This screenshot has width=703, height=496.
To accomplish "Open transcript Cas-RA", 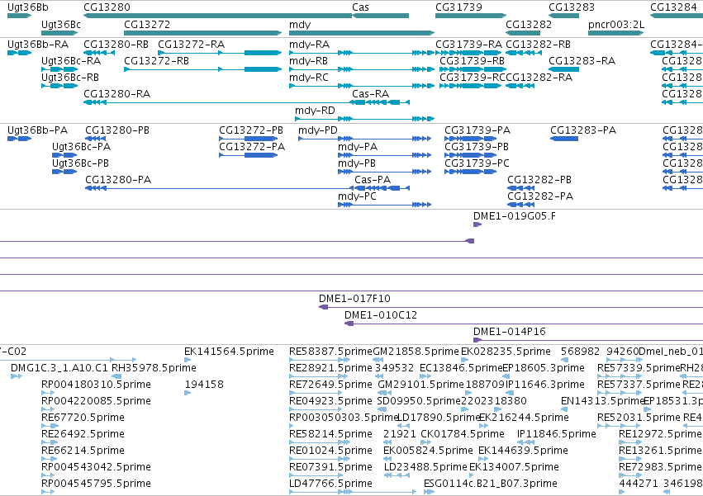I will click(x=381, y=102).
